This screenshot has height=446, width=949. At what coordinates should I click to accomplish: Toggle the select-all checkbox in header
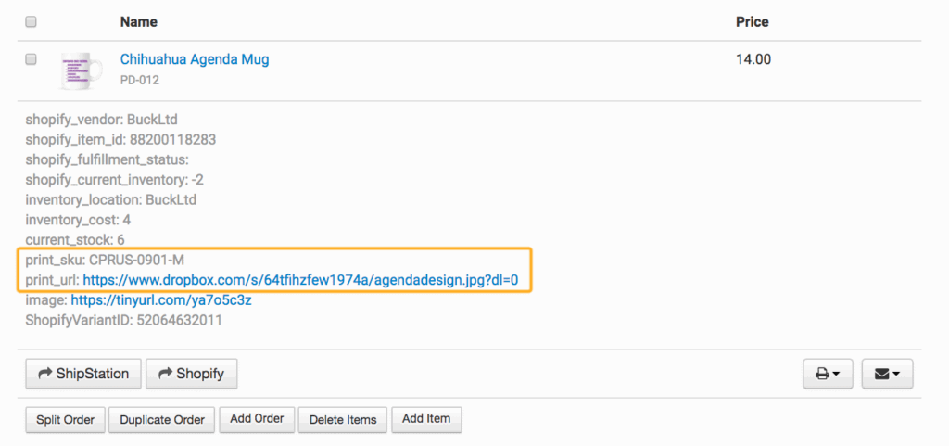point(31,21)
